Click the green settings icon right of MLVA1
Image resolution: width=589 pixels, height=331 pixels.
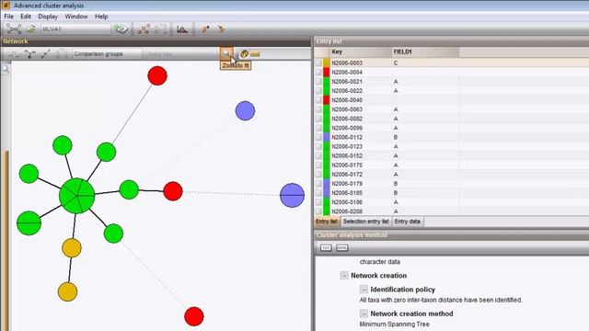tap(121, 29)
